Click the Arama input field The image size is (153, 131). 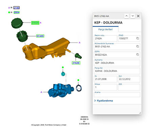(x=117, y=95)
